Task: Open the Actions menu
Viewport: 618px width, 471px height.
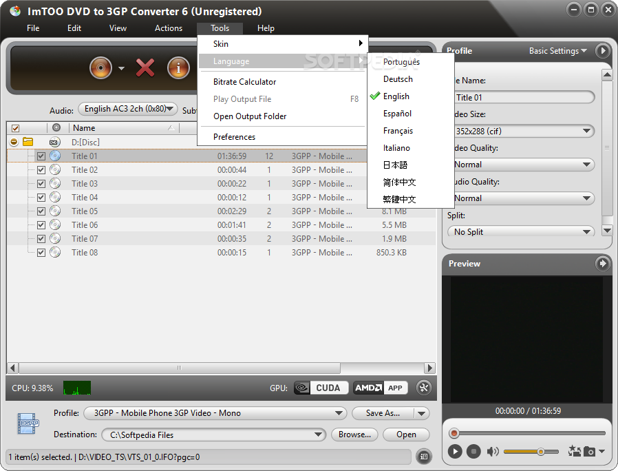Action: 169,28
